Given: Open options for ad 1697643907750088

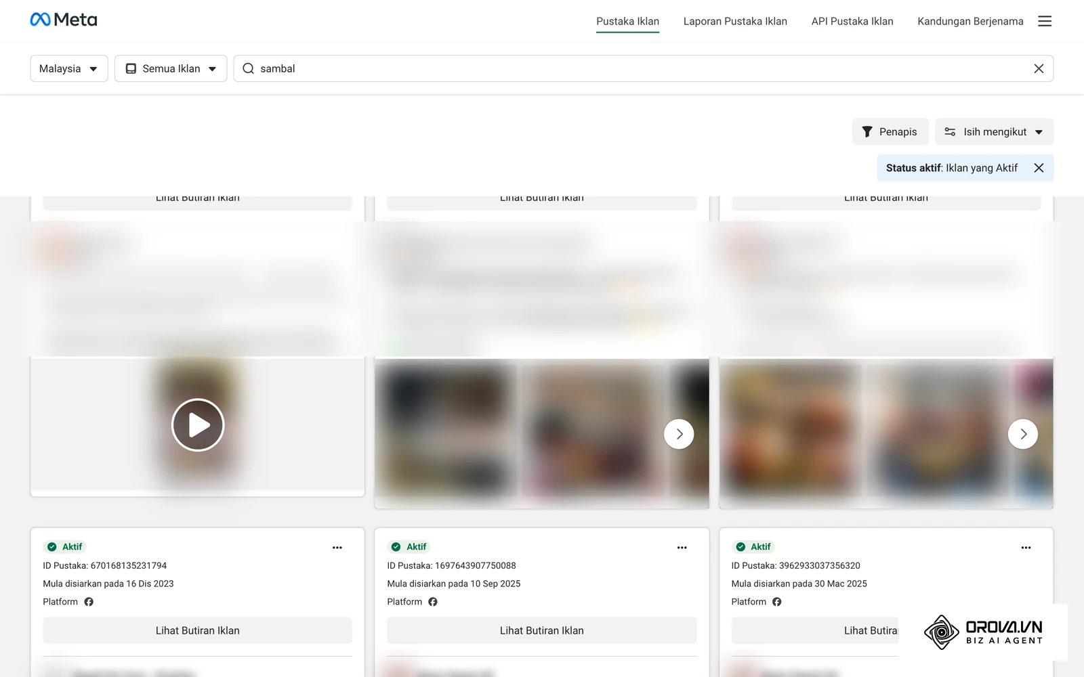Looking at the screenshot, I should (x=682, y=547).
